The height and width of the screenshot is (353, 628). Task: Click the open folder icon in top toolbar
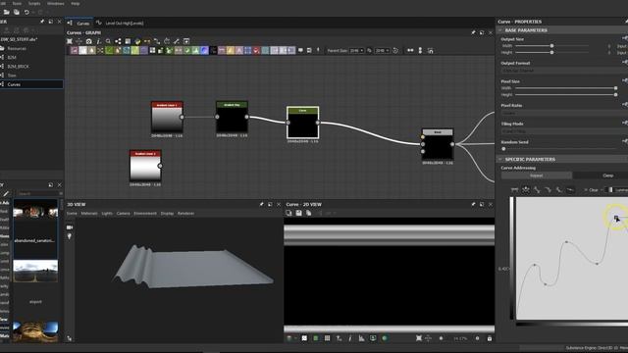tap(7, 13)
